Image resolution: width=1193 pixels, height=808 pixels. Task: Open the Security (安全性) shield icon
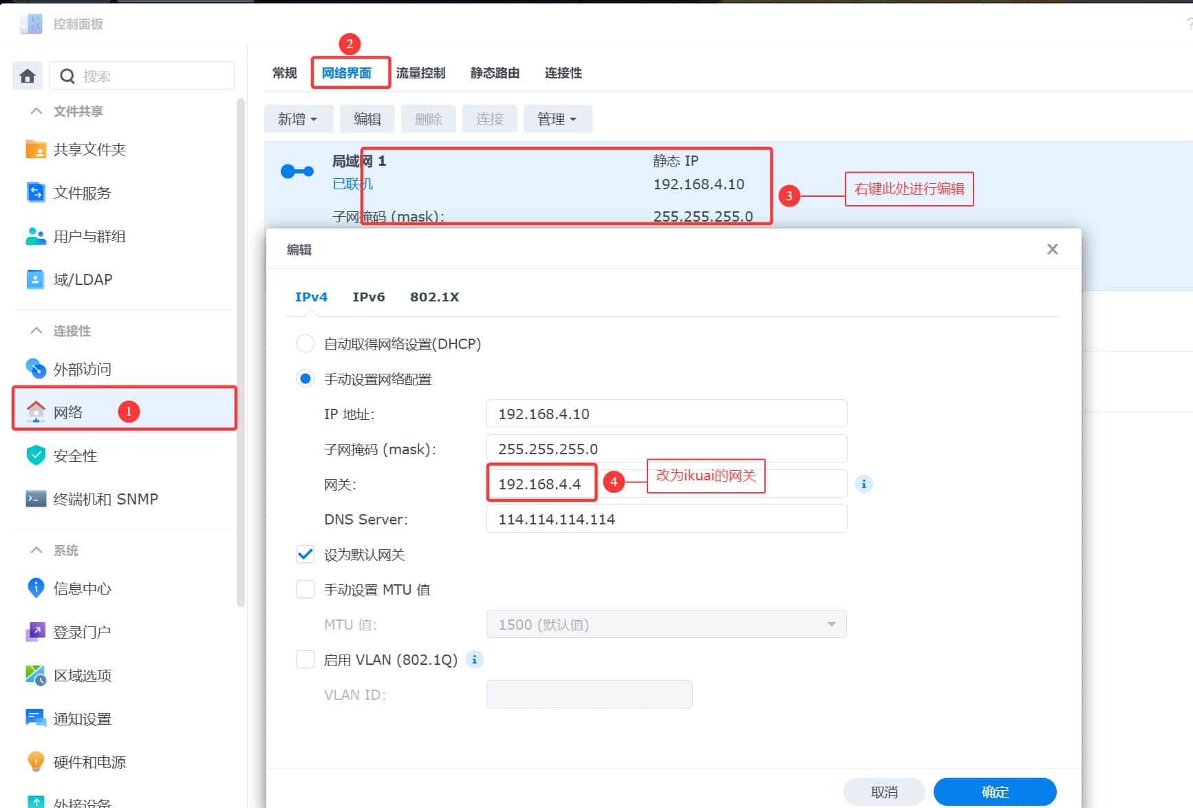[35, 456]
